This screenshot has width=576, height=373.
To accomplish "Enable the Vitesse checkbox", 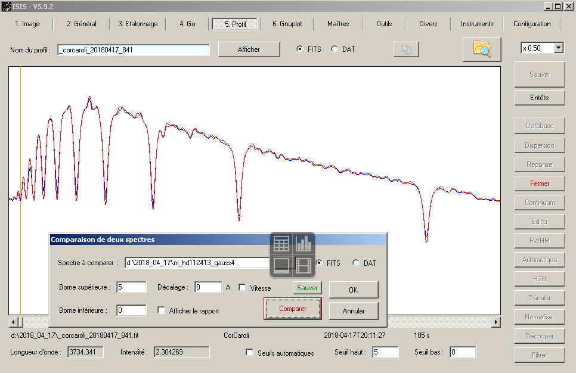I will [x=242, y=287].
